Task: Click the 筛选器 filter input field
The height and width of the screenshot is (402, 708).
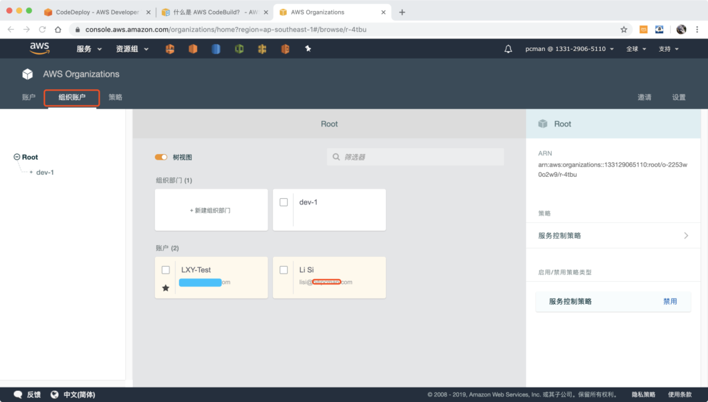Action: [x=416, y=157]
